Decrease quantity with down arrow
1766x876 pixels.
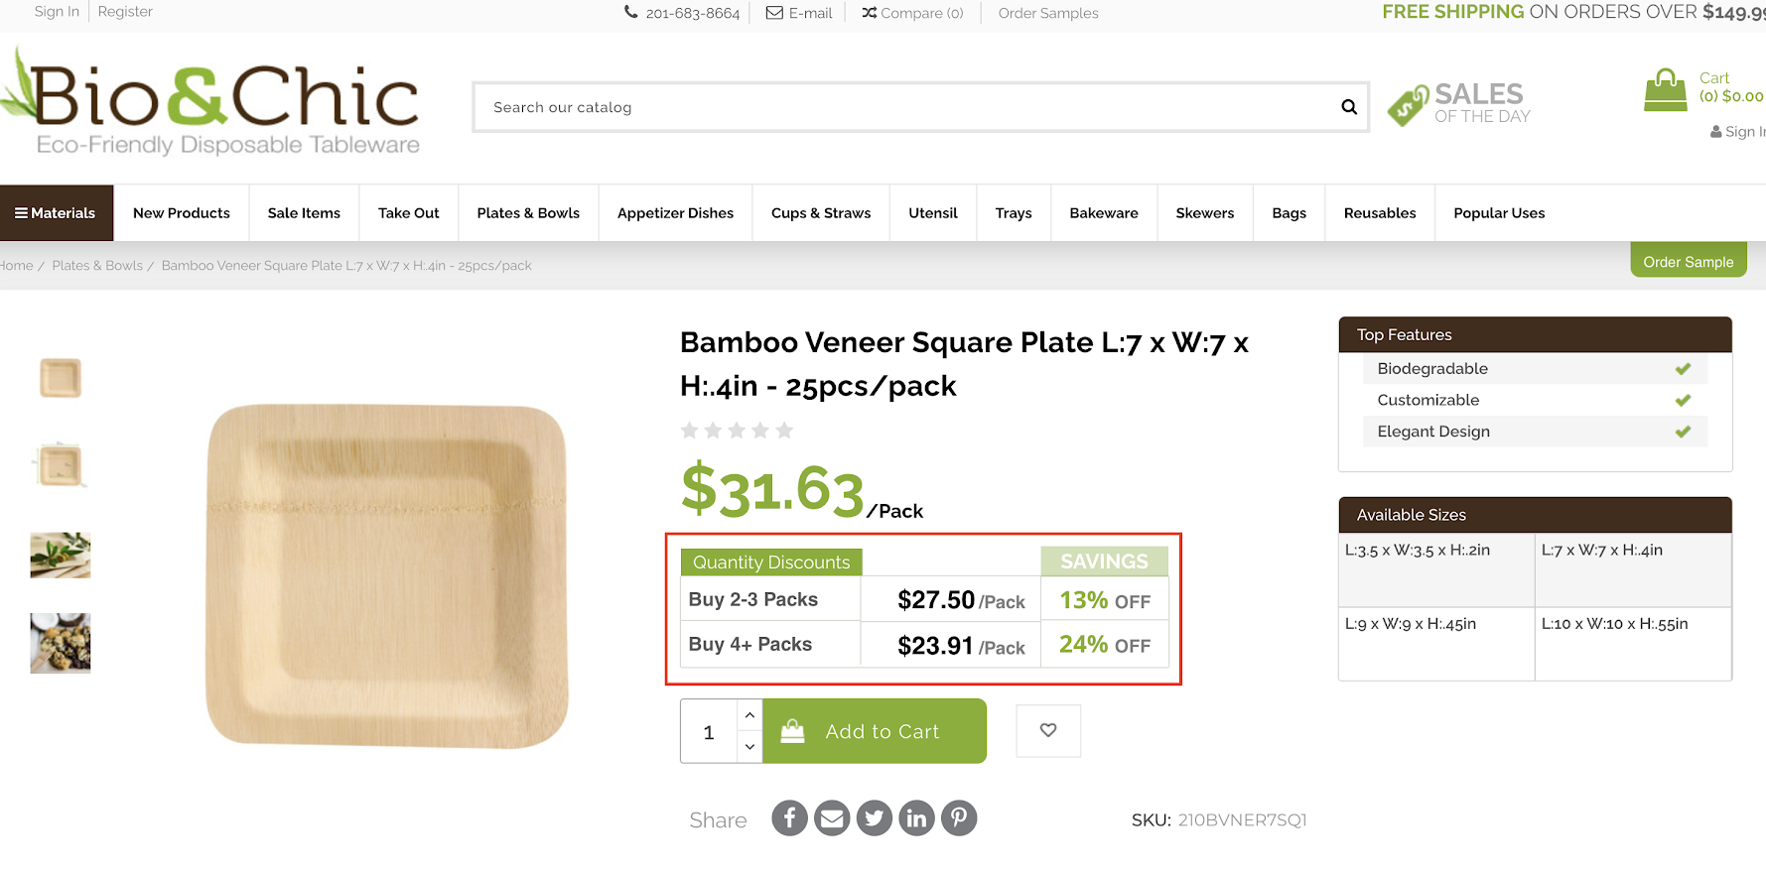[x=749, y=747]
